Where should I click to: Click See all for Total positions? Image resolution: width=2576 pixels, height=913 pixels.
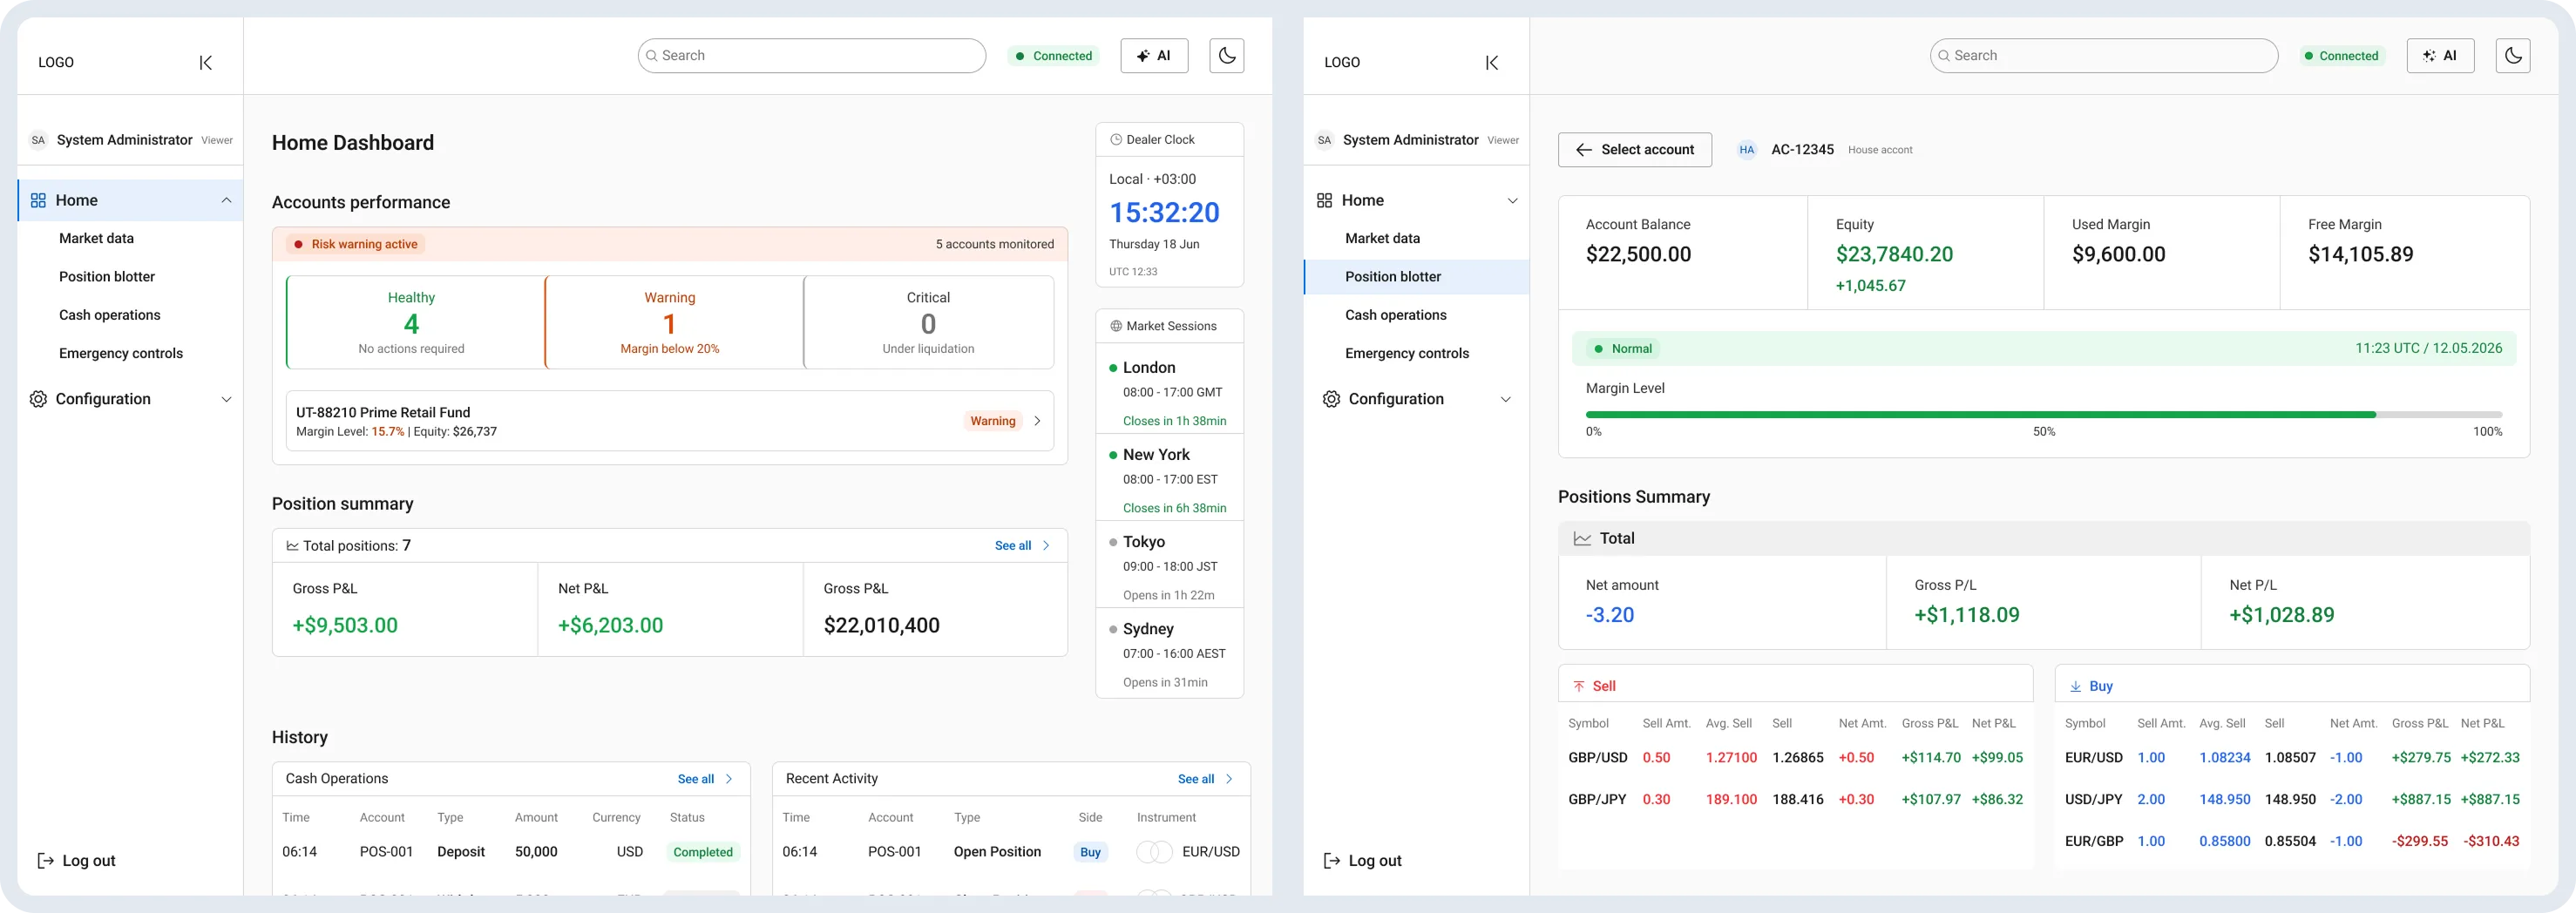point(1022,545)
